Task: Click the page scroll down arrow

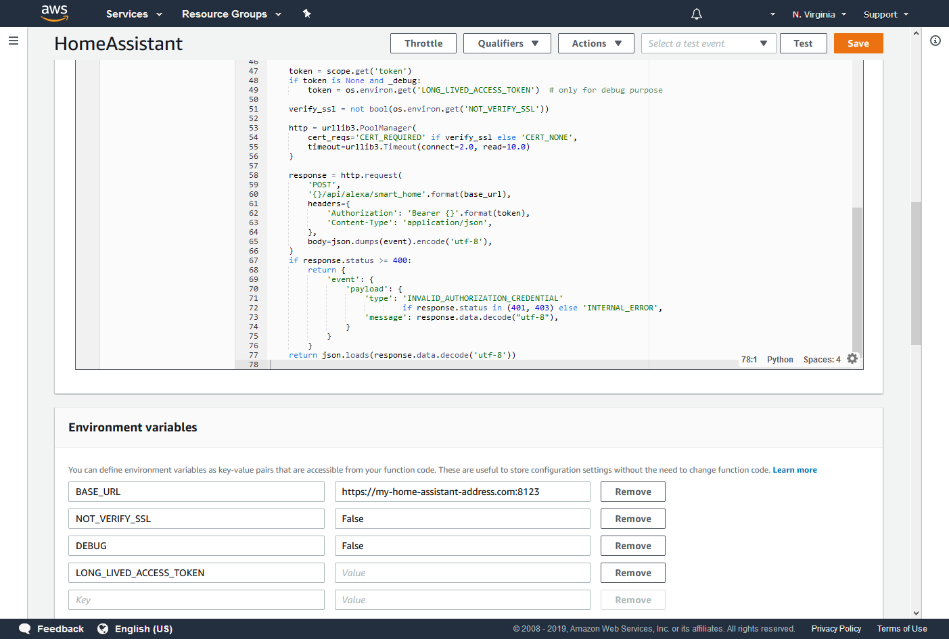Action: 917,613
